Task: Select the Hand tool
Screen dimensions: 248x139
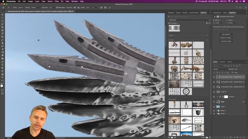Action: coord(2,74)
